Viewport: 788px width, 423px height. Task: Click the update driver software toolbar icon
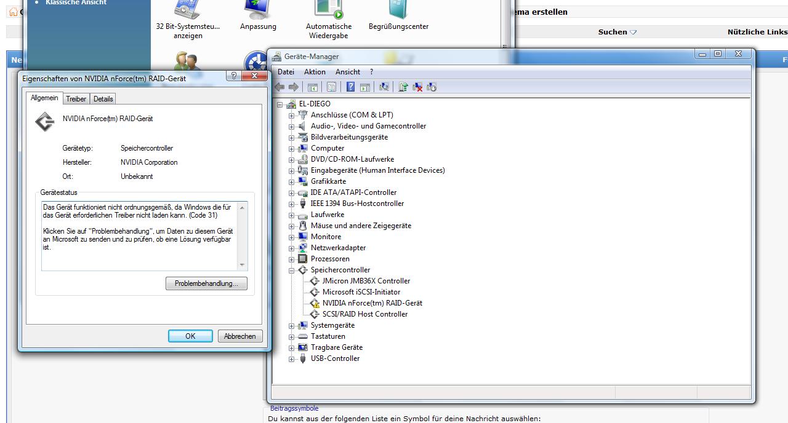pos(403,87)
